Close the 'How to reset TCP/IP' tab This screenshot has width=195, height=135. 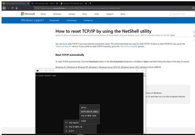click(x=28, y=4)
